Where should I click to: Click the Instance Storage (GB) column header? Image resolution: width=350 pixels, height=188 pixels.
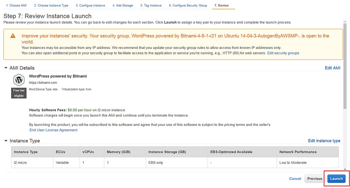tap(177, 152)
